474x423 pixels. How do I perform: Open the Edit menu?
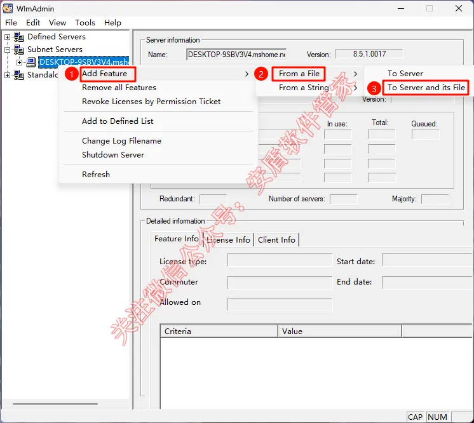click(33, 23)
